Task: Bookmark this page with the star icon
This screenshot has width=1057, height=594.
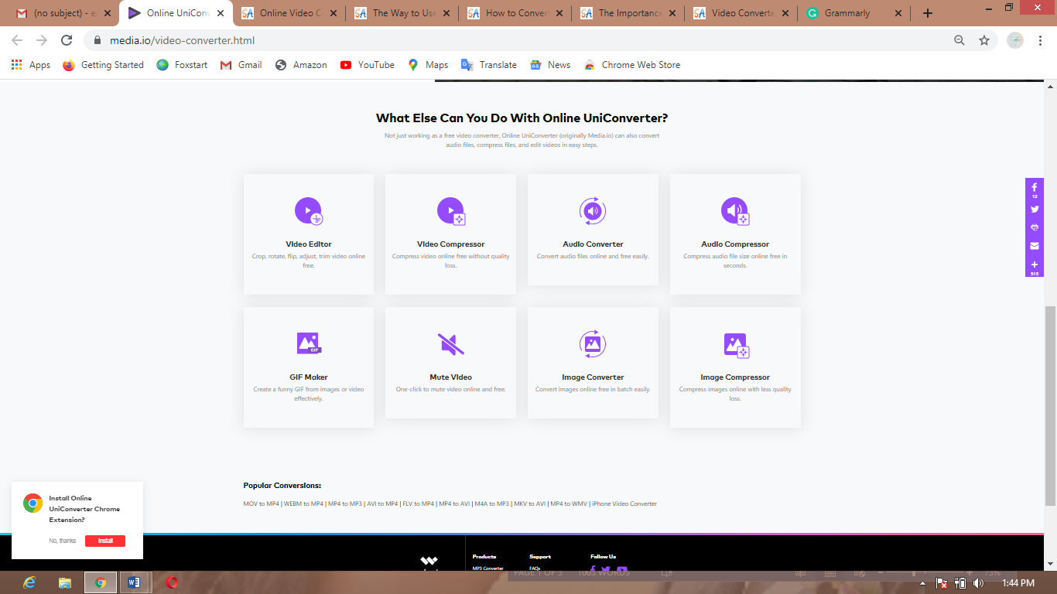Action: (x=984, y=40)
